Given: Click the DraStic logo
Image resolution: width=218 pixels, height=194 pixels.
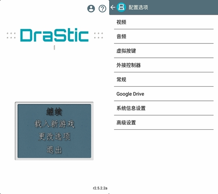Looking at the screenshot, I should (54, 35).
